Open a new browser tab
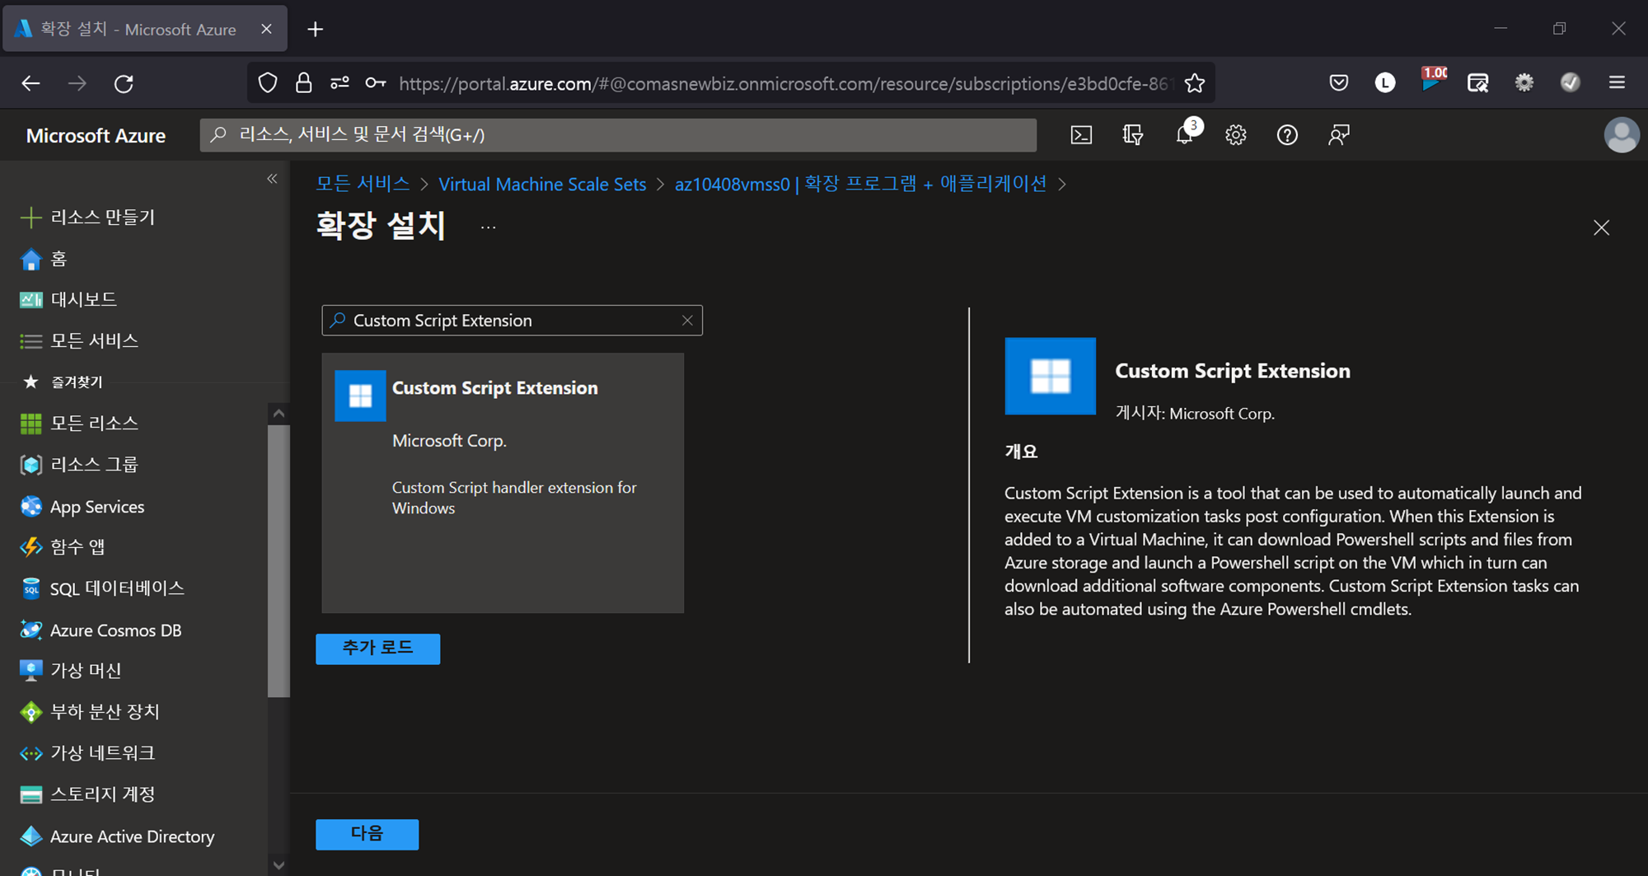 pyautogui.click(x=315, y=30)
